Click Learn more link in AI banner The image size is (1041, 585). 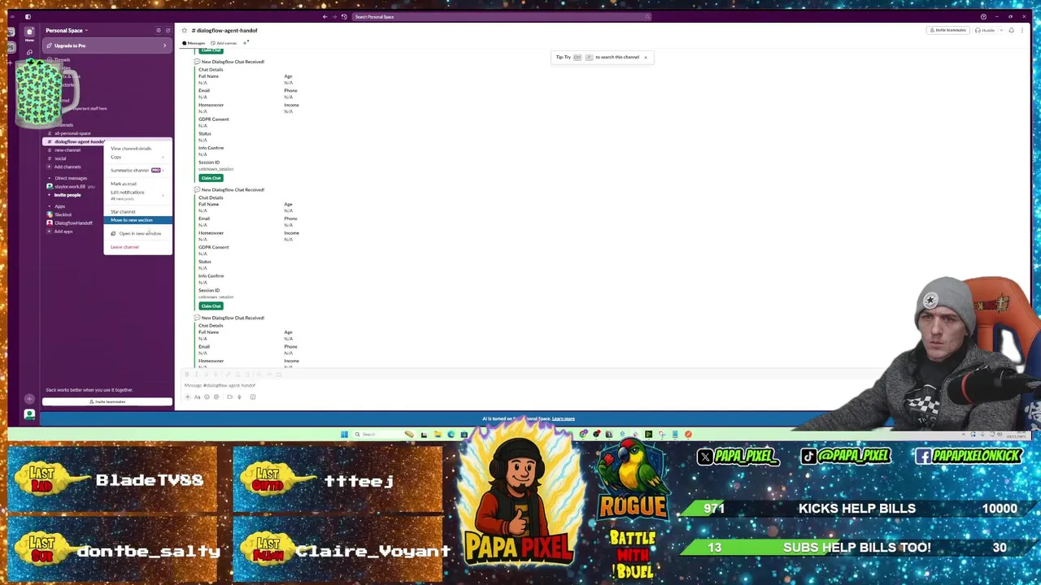pos(564,419)
